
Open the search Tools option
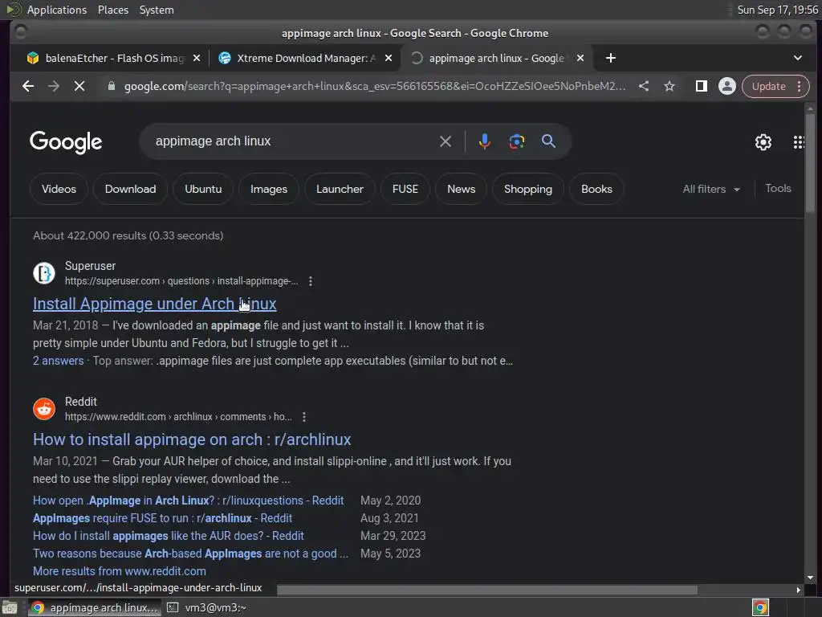[778, 188]
